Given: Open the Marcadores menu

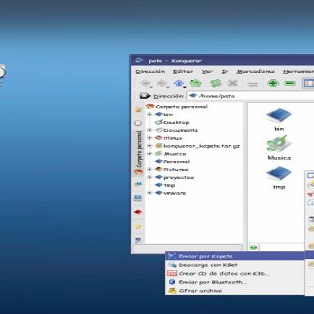Looking at the screenshot, I should (x=255, y=71).
